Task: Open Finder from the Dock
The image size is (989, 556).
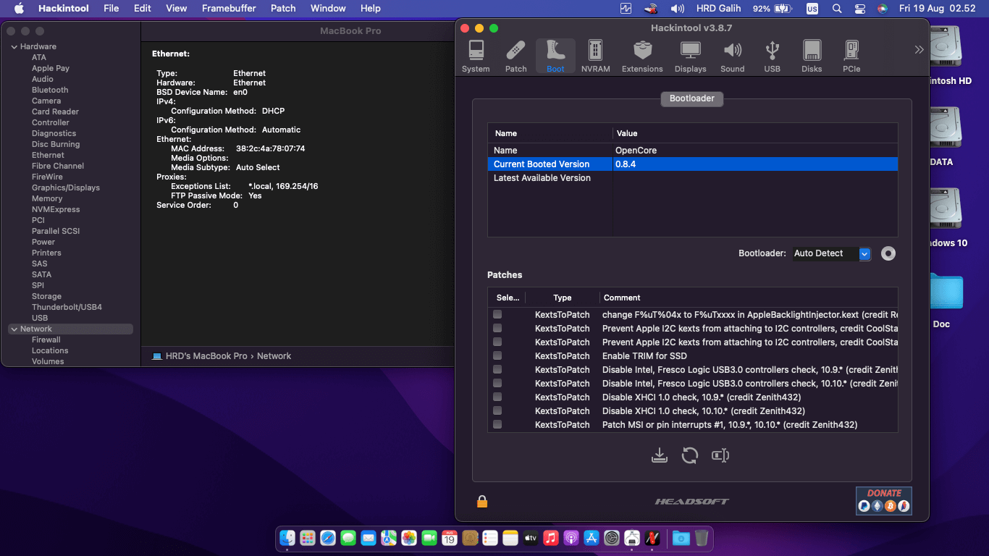Action: pos(287,538)
